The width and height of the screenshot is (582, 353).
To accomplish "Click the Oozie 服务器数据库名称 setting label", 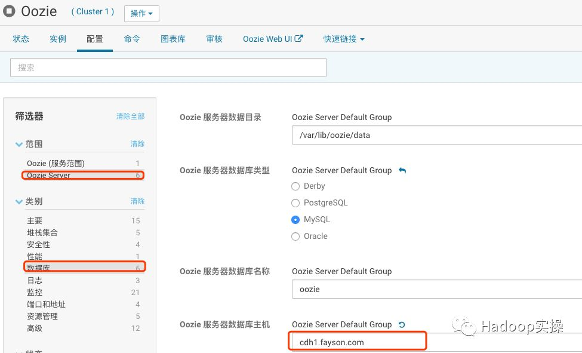I will pyautogui.click(x=224, y=271).
